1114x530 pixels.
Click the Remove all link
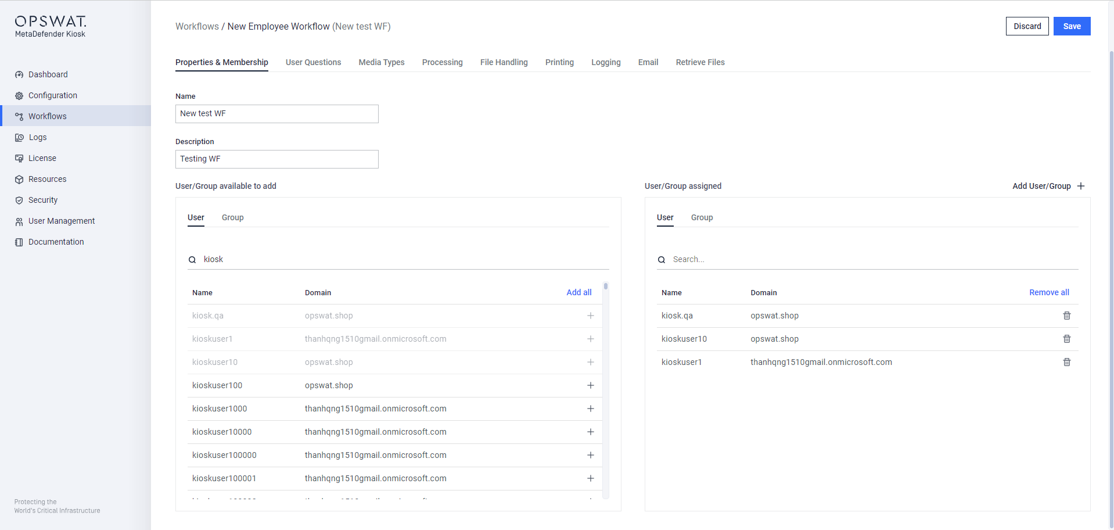pos(1049,292)
